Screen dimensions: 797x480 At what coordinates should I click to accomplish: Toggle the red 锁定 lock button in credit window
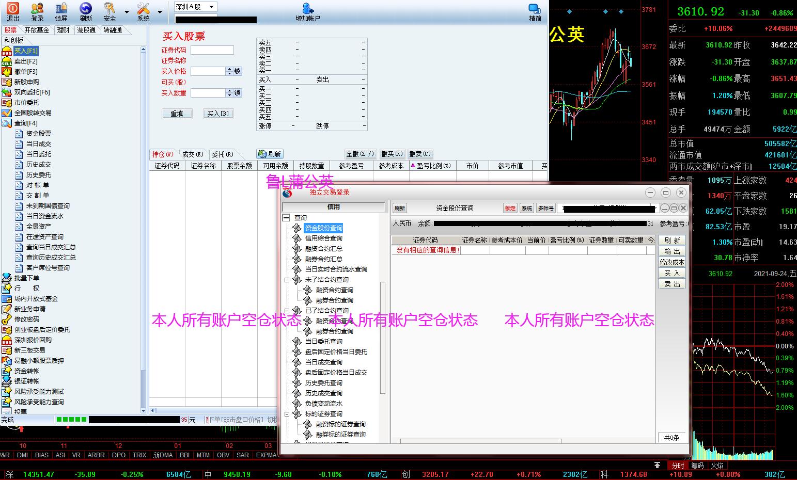(x=510, y=208)
